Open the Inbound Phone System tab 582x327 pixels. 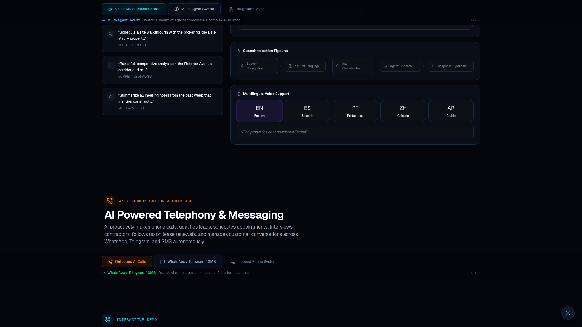(x=253, y=262)
